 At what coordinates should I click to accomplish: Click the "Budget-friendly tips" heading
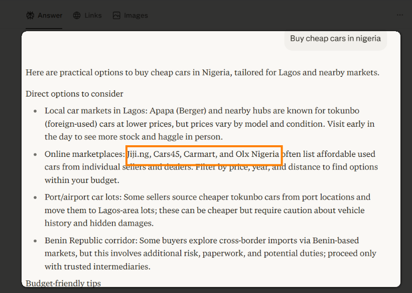click(63, 283)
